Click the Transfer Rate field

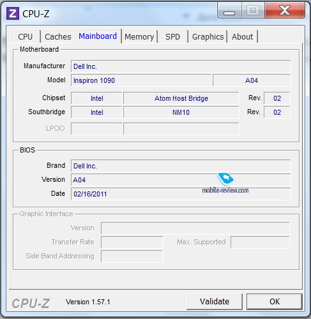pos(132,242)
